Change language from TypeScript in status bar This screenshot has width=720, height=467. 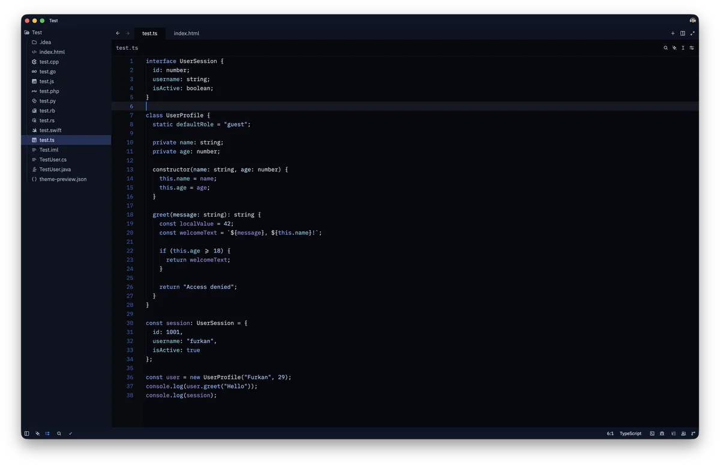tap(631, 433)
